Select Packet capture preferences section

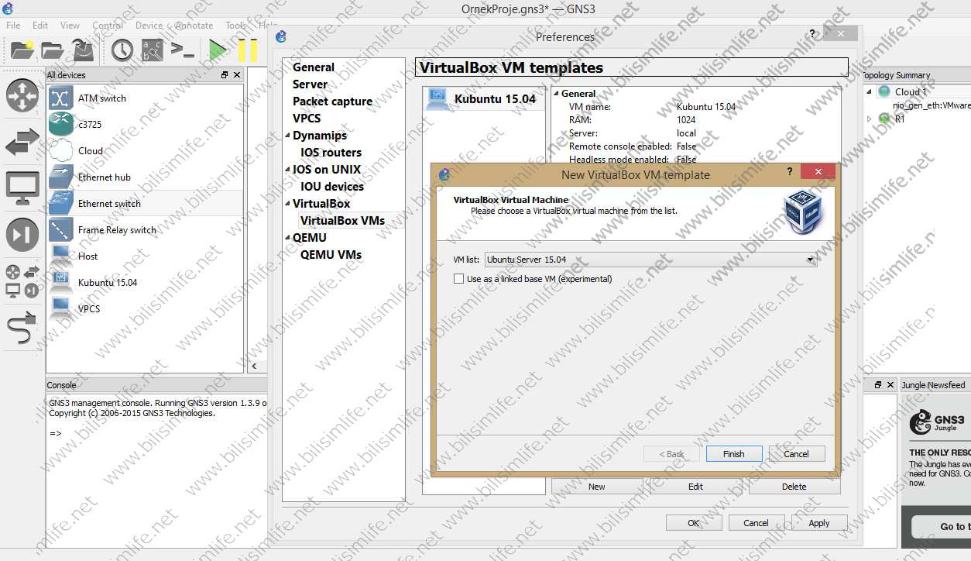point(332,102)
